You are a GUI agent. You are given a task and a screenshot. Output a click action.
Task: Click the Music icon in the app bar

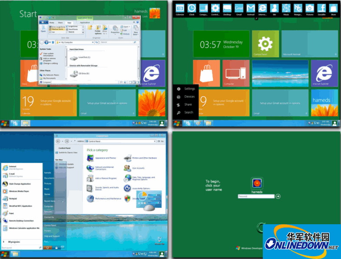point(286,9)
